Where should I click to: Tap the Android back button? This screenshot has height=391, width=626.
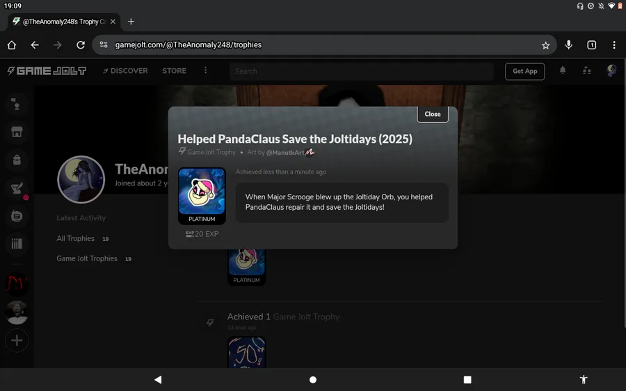158,380
